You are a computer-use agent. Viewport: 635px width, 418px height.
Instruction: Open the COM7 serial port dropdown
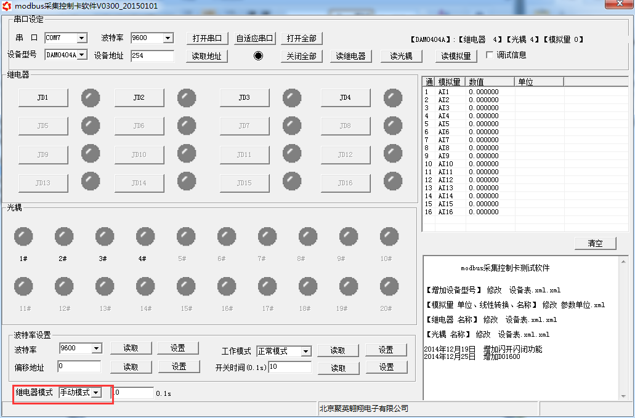click(x=81, y=38)
